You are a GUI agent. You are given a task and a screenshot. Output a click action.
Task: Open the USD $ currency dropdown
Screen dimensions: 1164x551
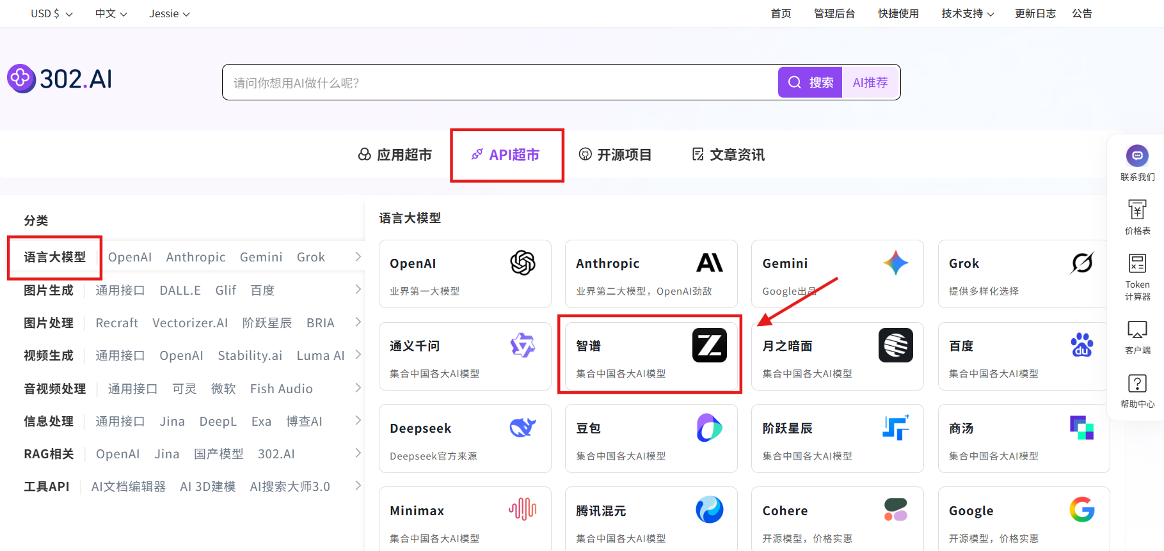pos(52,13)
